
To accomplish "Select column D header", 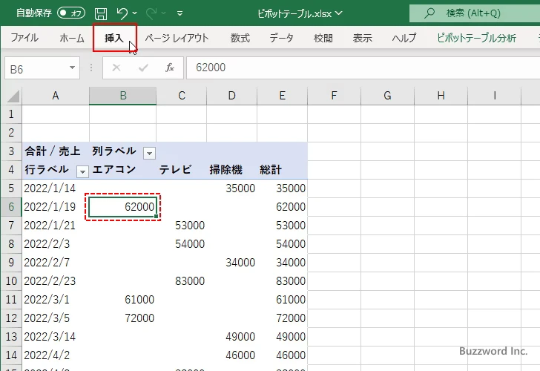I will pyautogui.click(x=231, y=96).
